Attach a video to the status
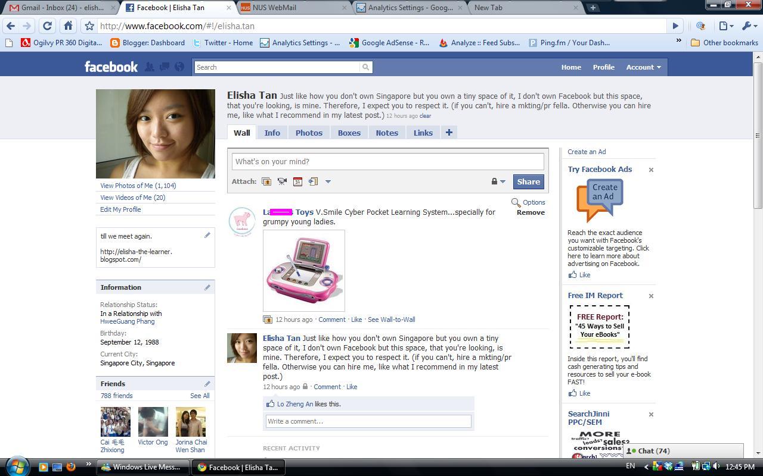Screen dimensions: 763x476 pos(282,181)
